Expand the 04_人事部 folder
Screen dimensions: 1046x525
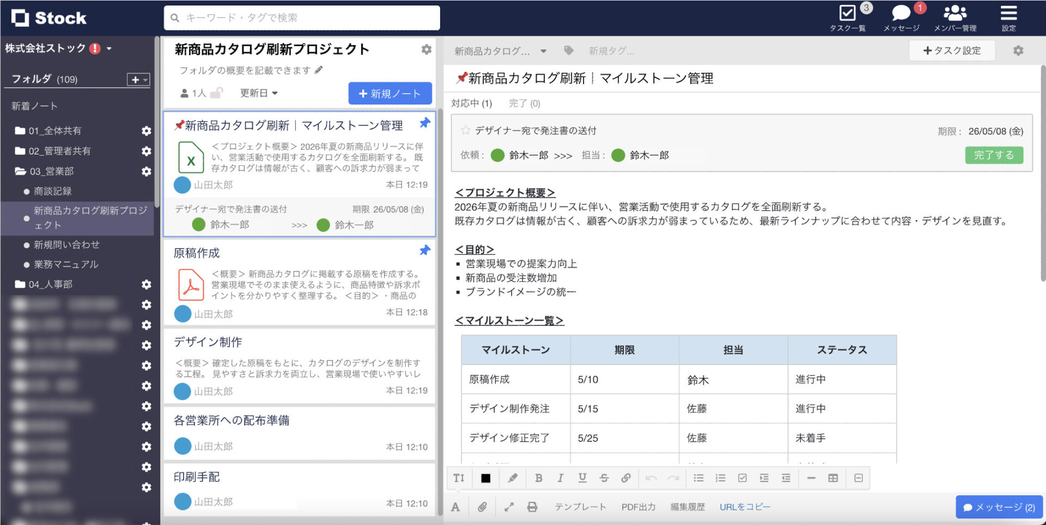point(20,284)
